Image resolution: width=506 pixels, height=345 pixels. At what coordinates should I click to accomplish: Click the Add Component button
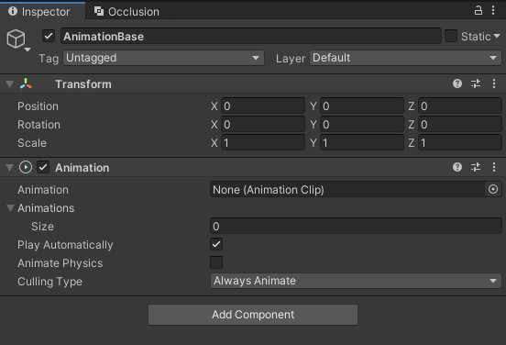(x=253, y=315)
